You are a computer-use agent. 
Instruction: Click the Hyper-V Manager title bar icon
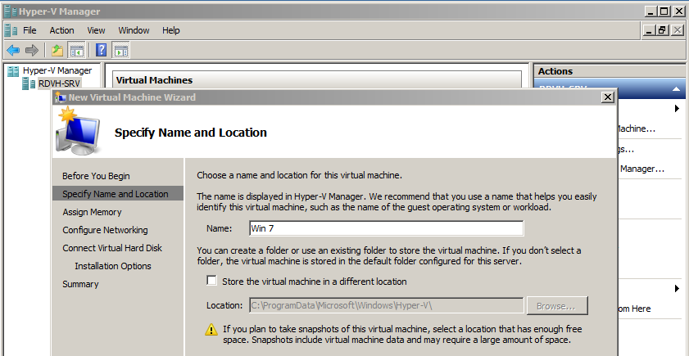[10, 11]
